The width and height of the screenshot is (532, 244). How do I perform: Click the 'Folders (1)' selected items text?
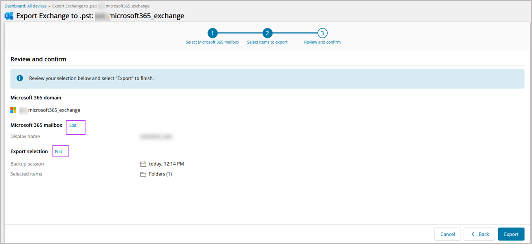160,174
